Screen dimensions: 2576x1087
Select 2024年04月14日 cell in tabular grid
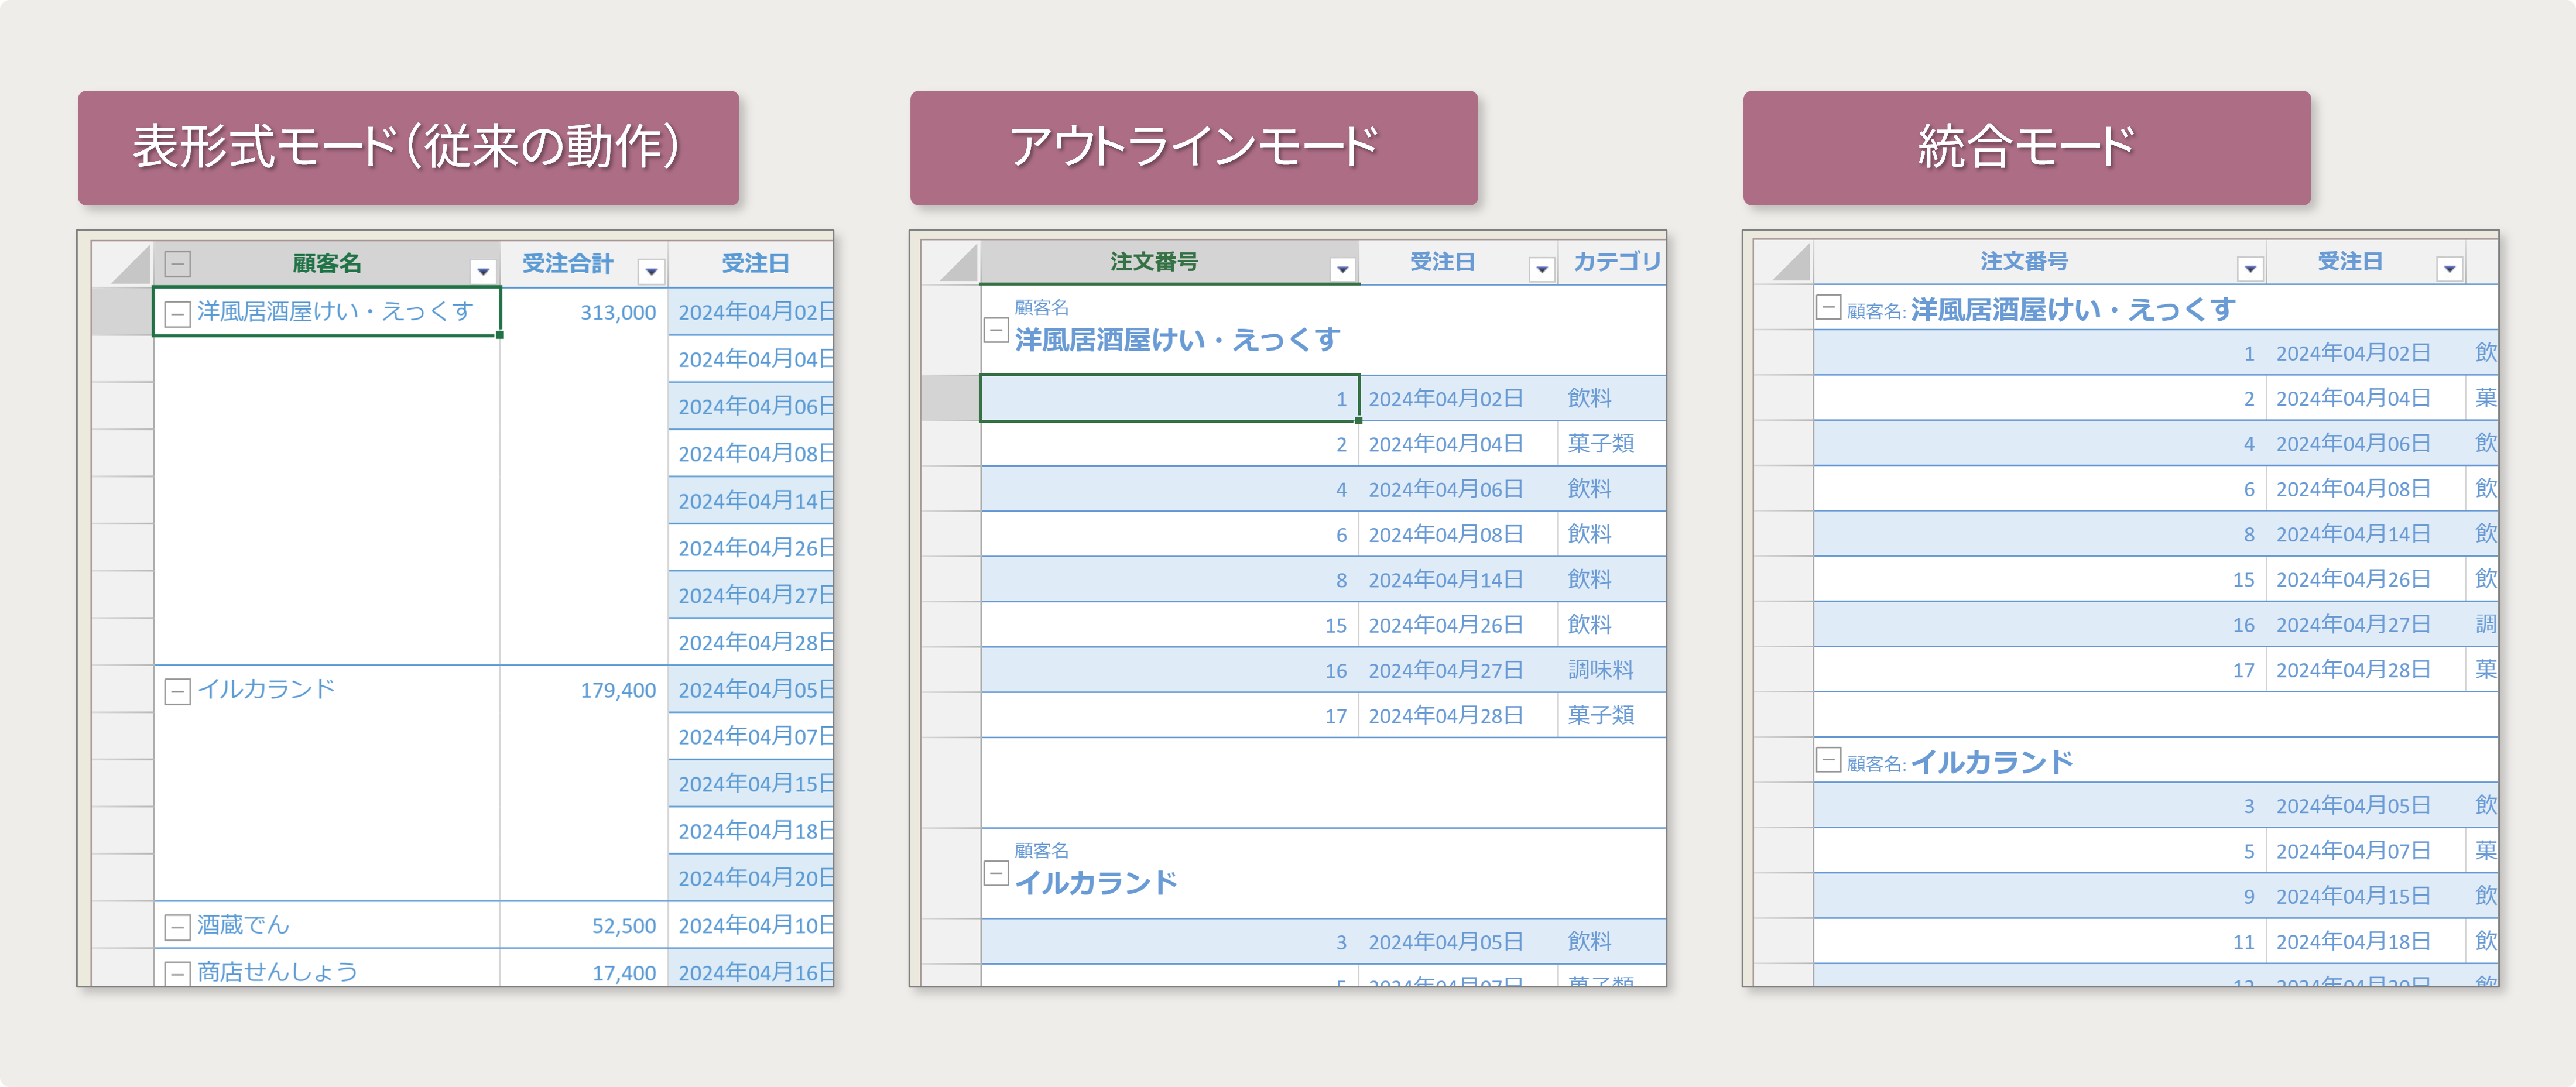click(x=751, y=501)
